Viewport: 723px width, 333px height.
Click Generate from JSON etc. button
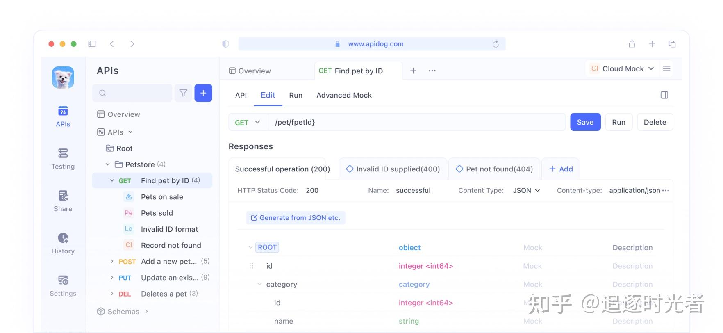tap(296, 218)
